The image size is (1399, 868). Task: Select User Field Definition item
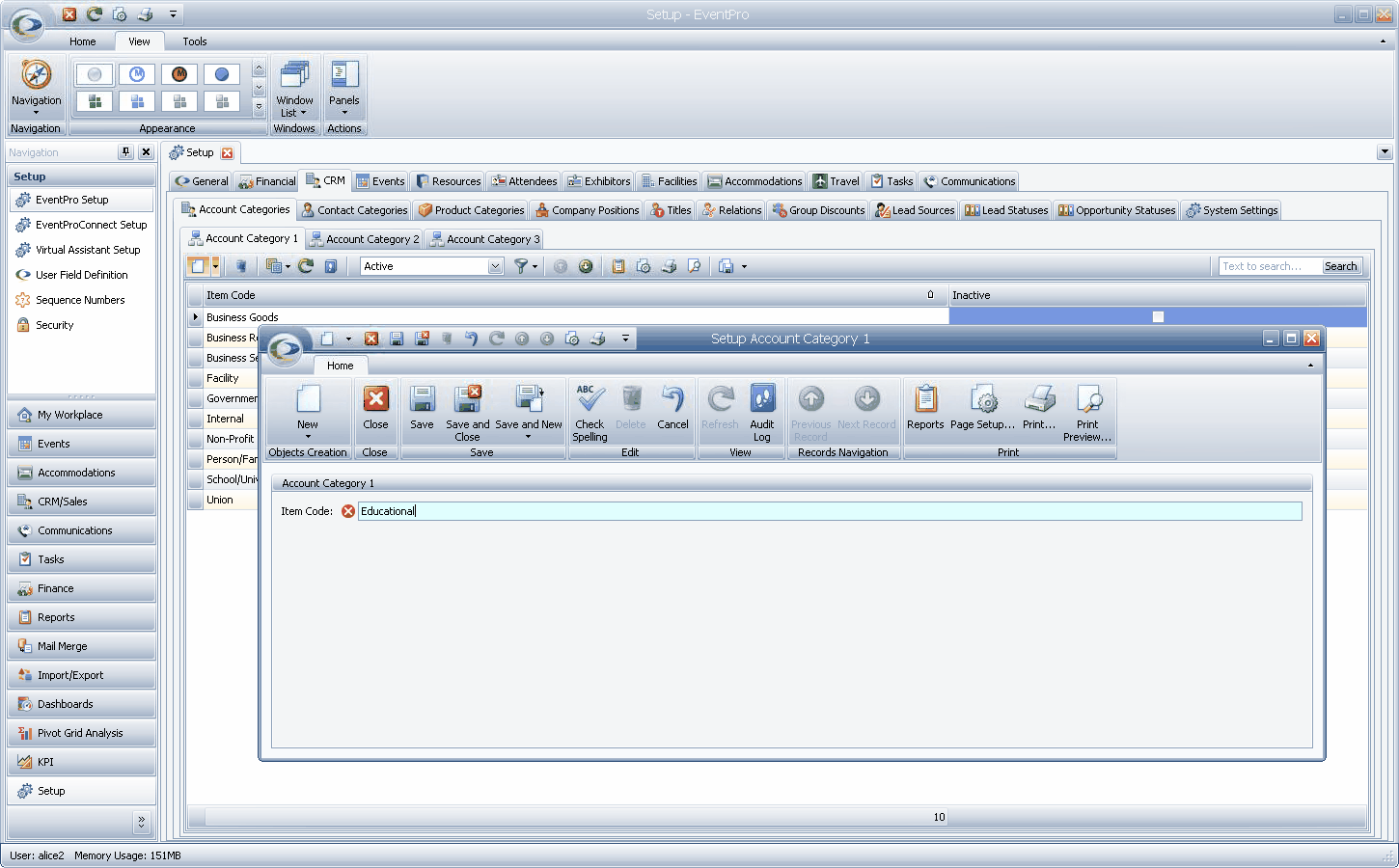(x=82, y=275)
